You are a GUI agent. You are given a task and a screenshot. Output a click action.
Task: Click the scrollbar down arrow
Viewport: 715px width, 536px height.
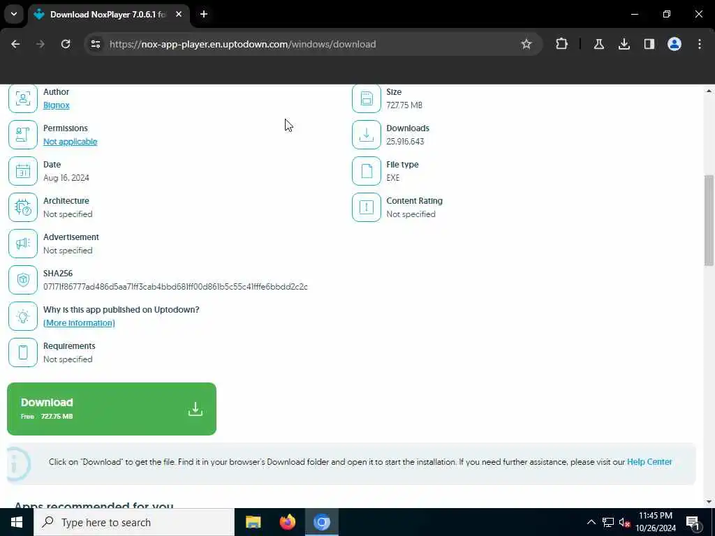coord(709,502)
